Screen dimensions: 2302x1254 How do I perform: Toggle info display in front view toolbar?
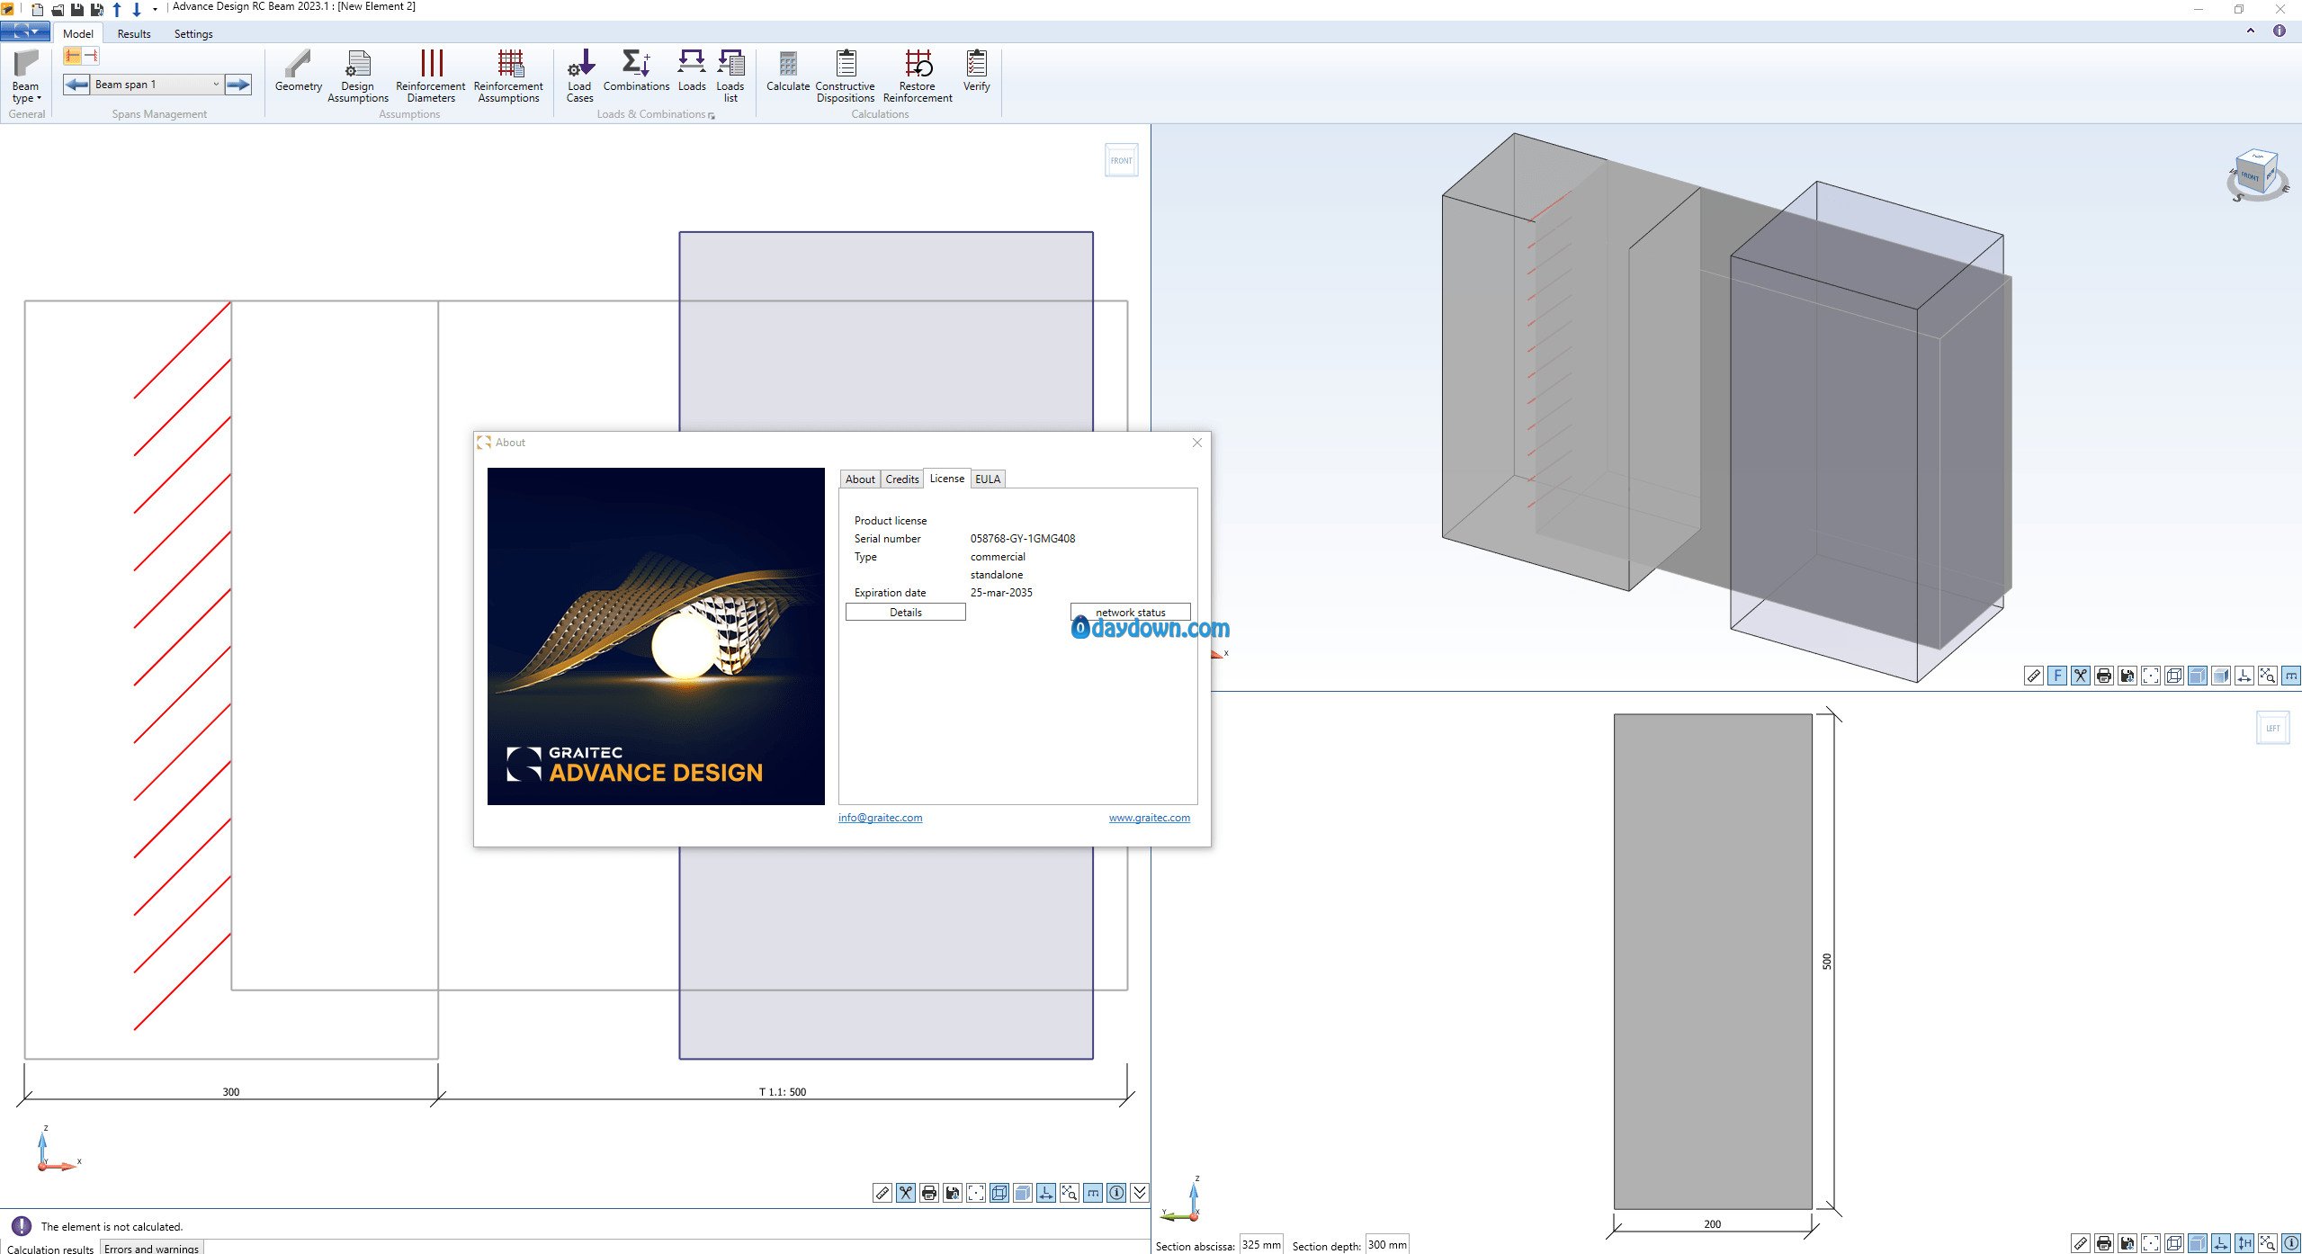[x=1116, y=1193]
